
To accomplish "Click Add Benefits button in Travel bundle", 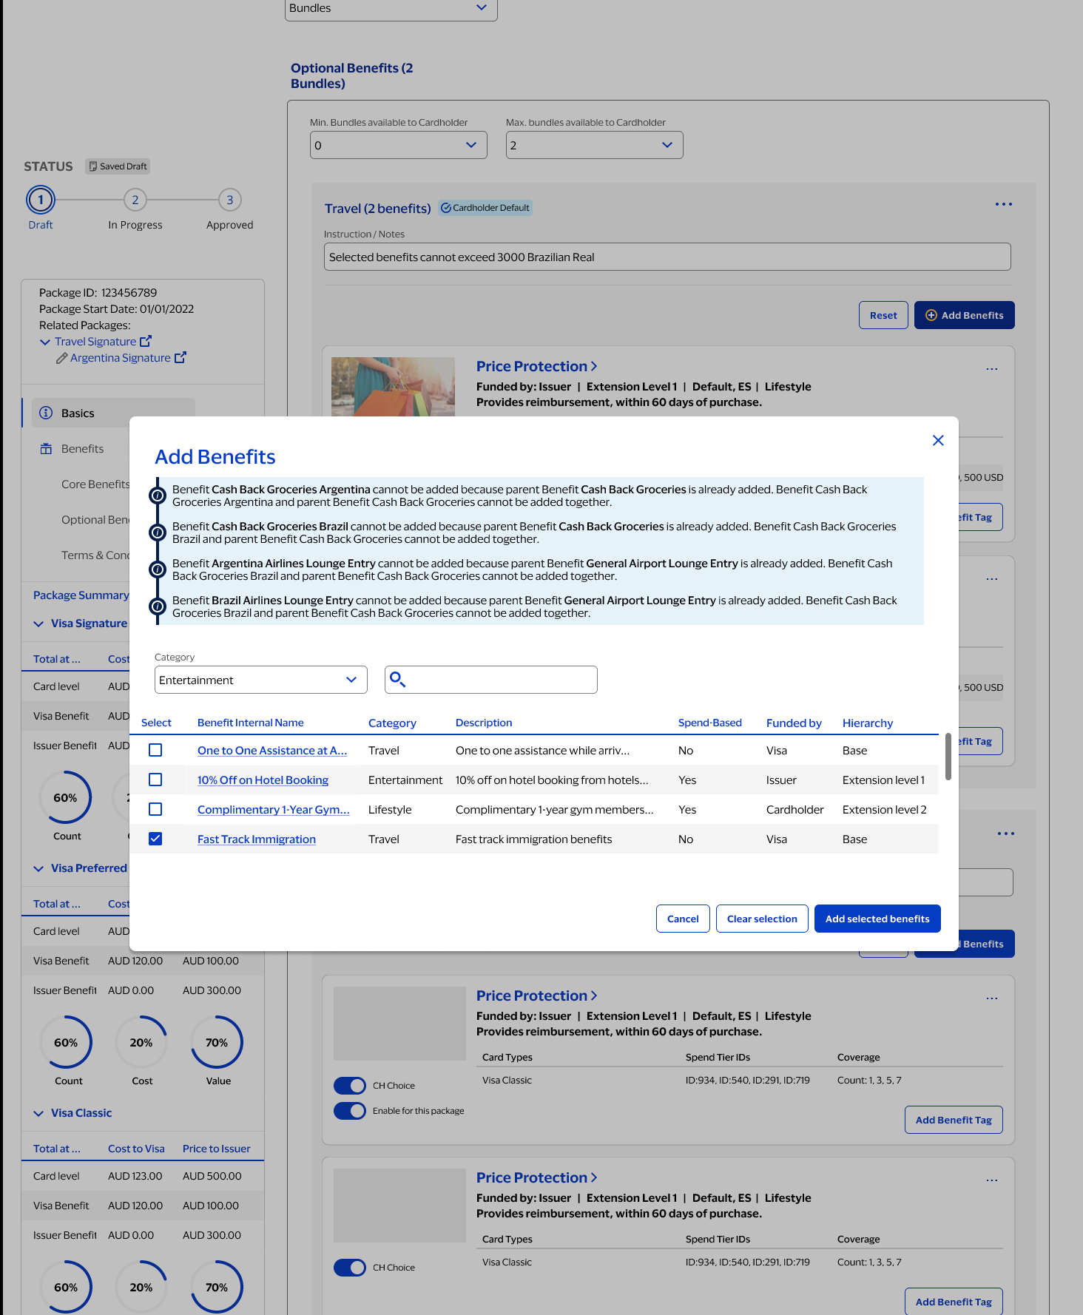I will point(965,315).
